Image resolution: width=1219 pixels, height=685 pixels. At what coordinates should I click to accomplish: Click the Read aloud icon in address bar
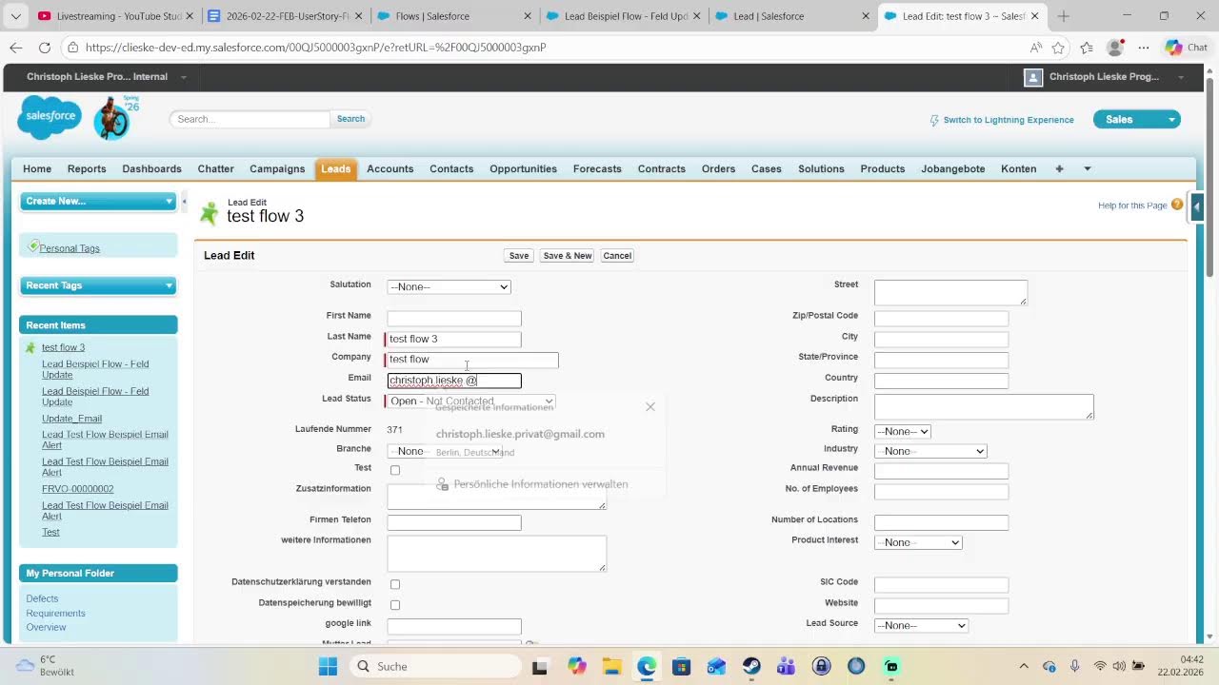(1035, 47)
